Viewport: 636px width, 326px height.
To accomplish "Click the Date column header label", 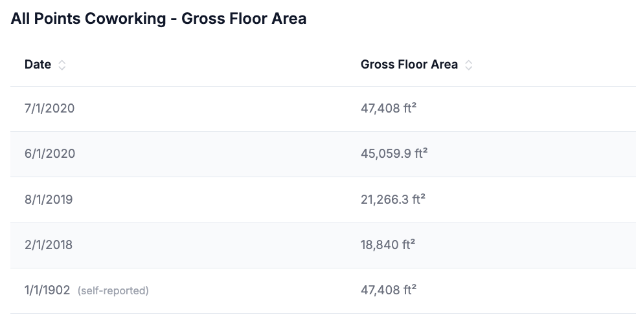I will [38, 65].
